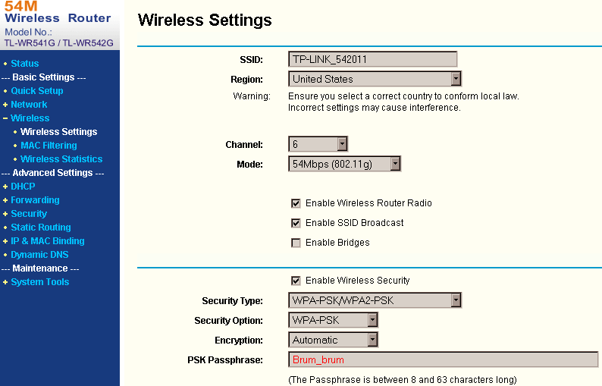602x386 pixels.
Task: Toggle Enable Wireless Router Radio checkbox
Action: [x=296, y=203]
